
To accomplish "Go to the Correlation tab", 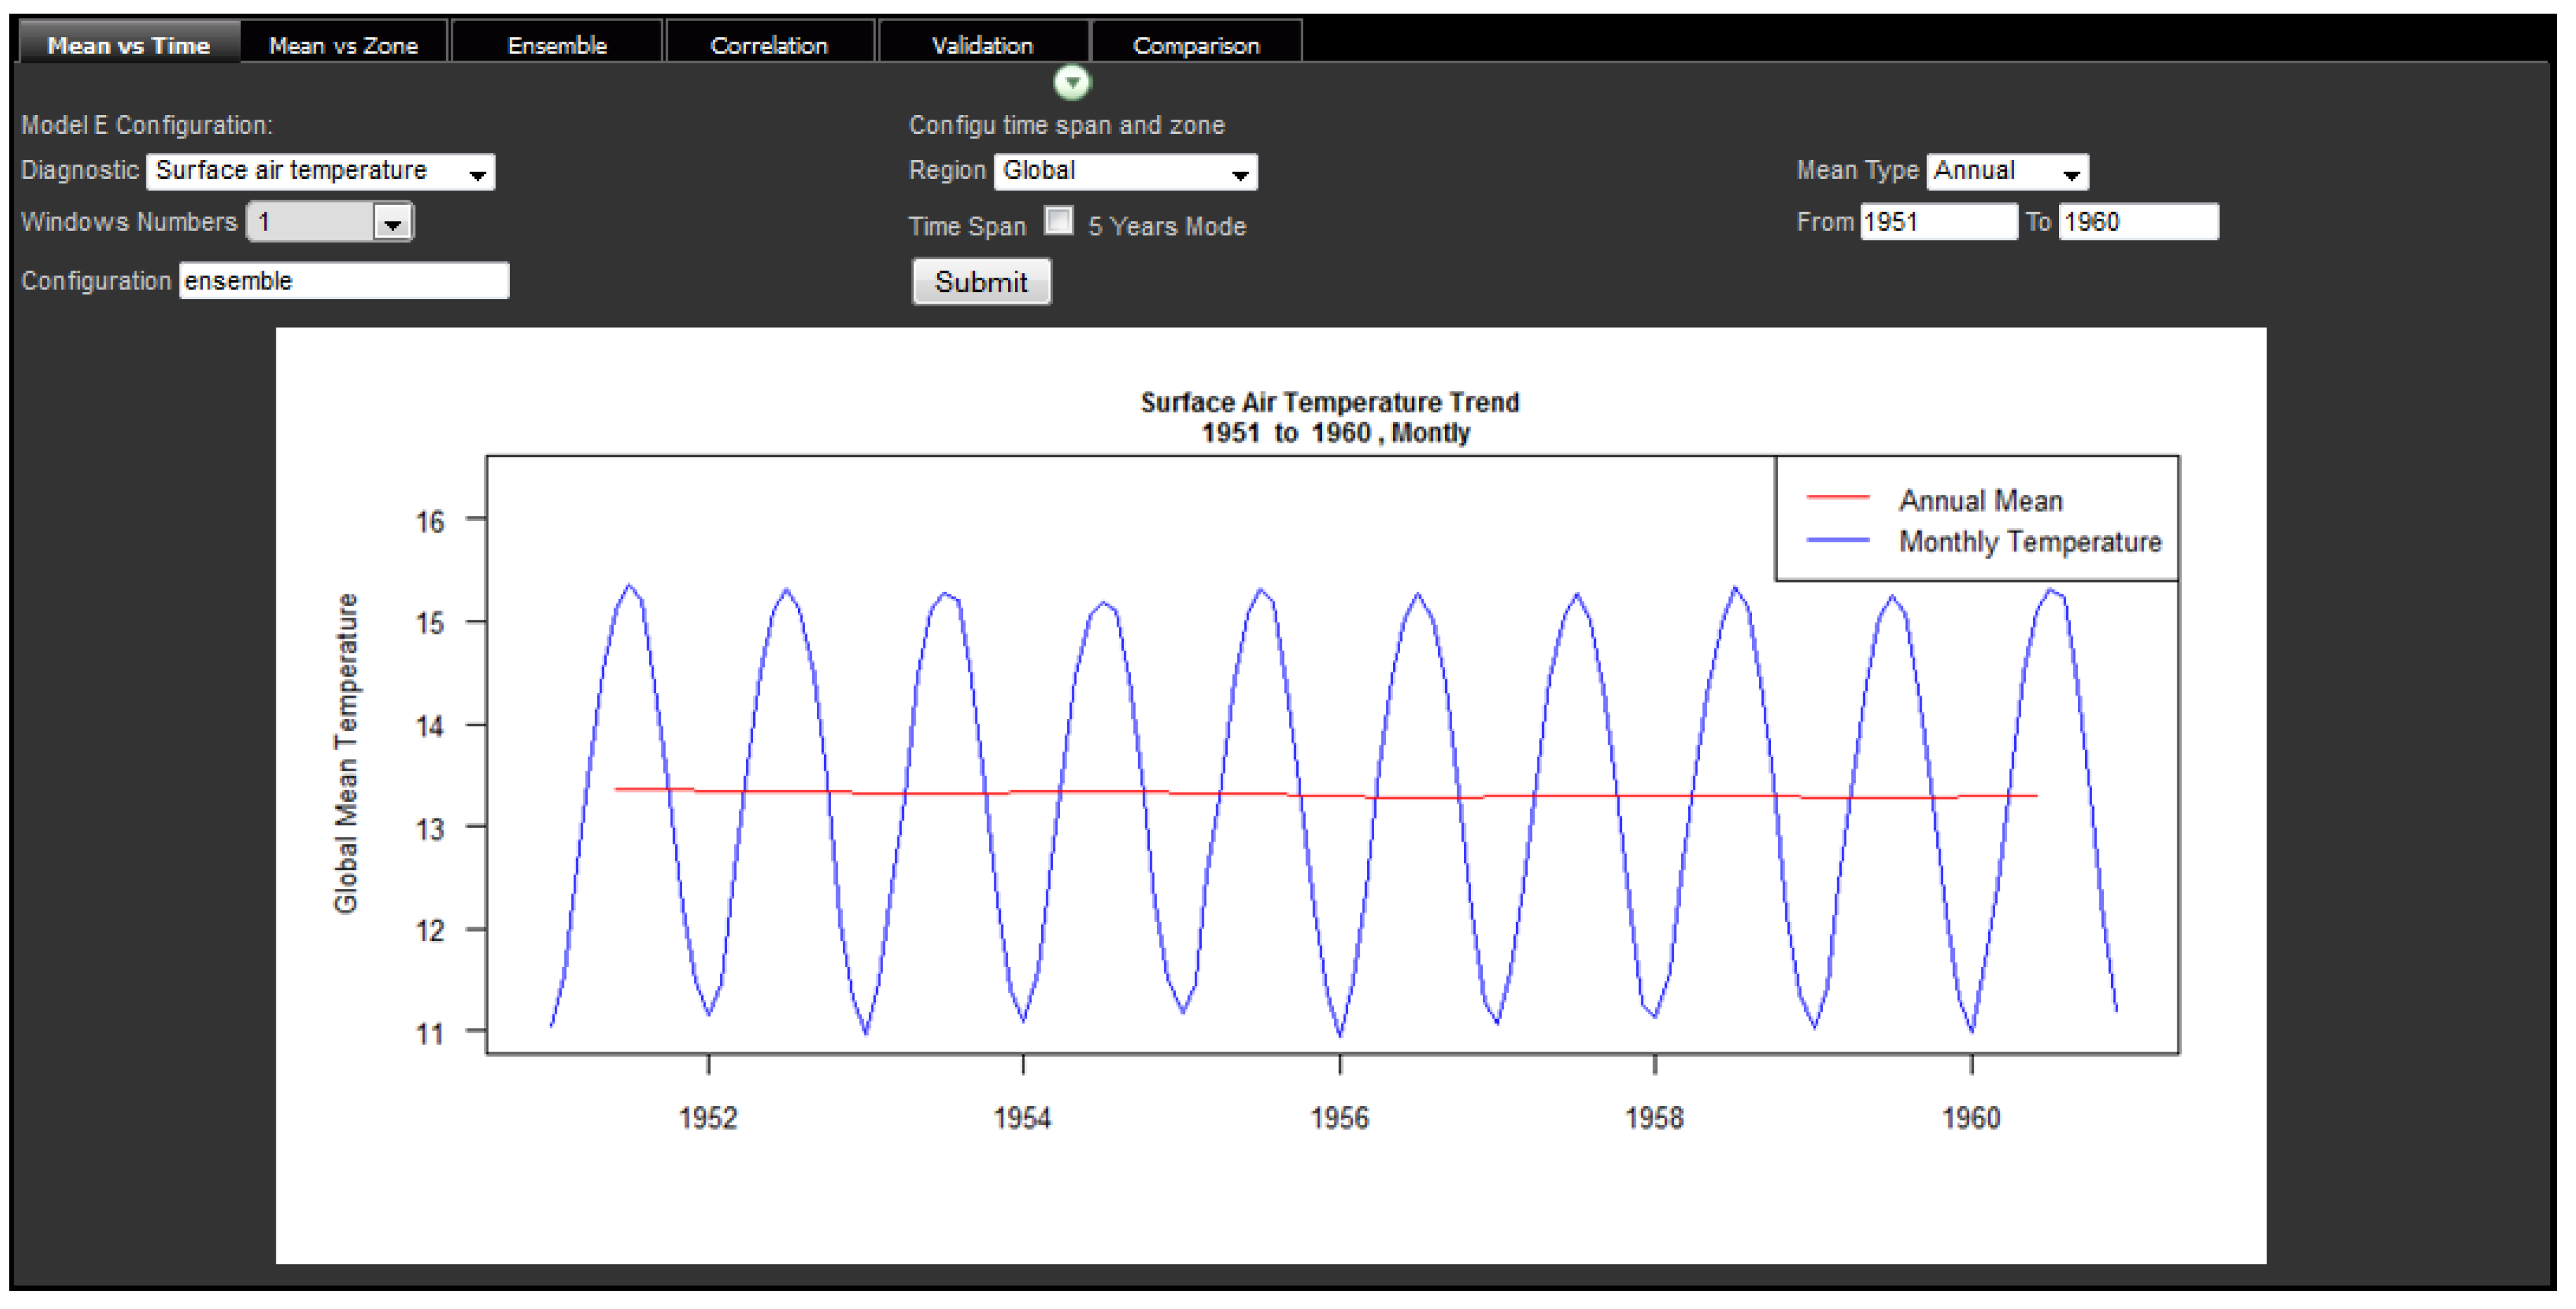I will pyautogui.click(x=769, y=45).
